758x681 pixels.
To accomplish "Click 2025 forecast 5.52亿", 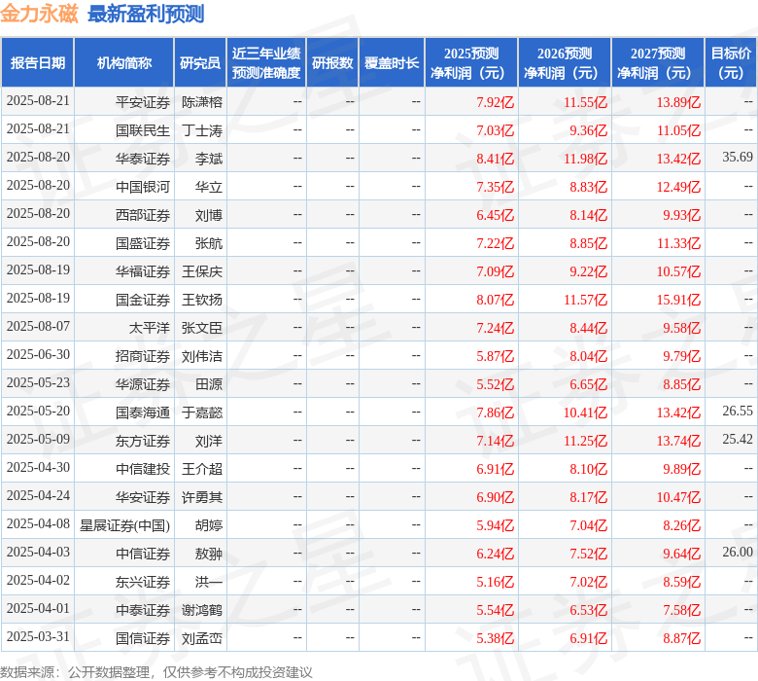I will click(495, 384).
